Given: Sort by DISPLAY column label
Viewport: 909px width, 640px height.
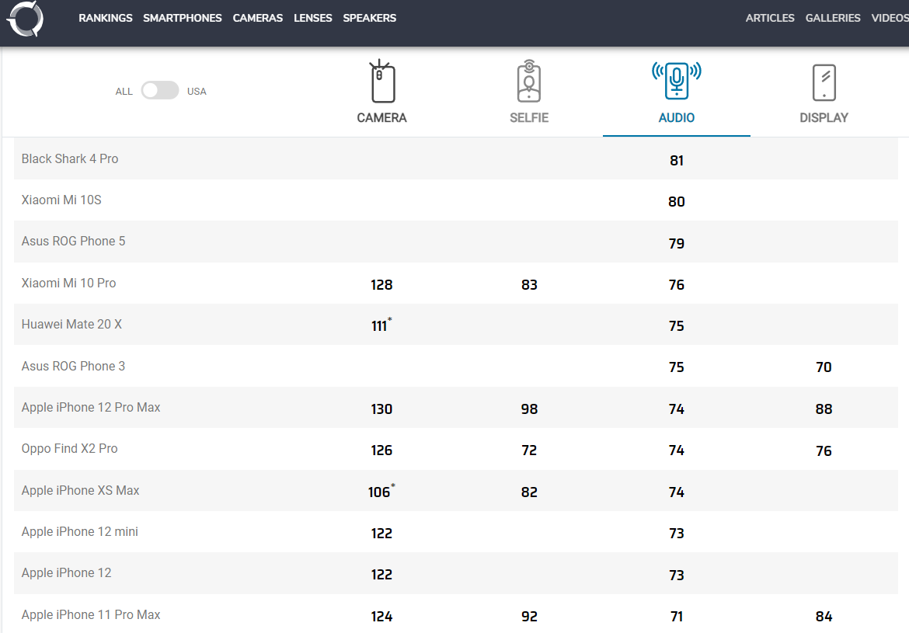Looking at the screenshot, I should coord(824,118).
